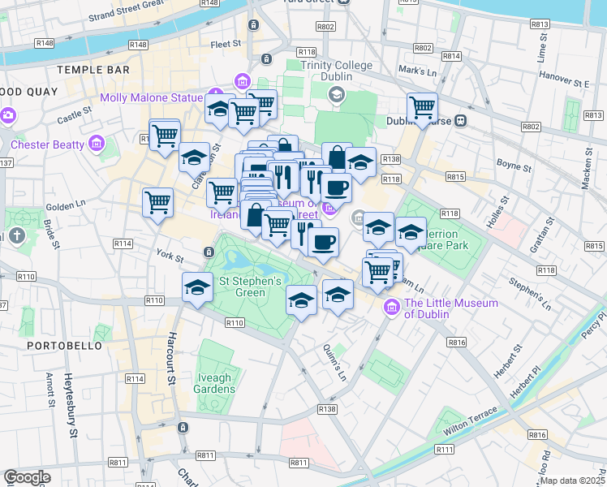607x487 pixels.
Task: Click the Chester Beatty label
Action: click(47, 144)
